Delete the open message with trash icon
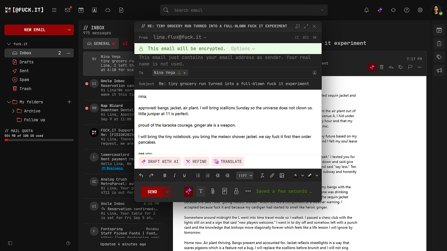The width and height of the screenshot is (447, 251). tap(382, 67)
